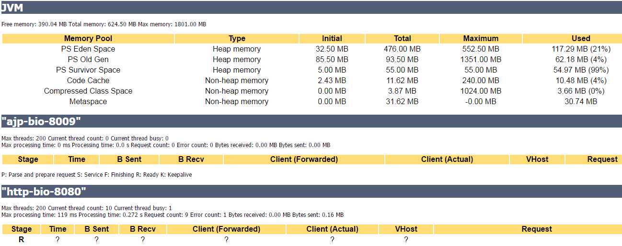The width and height of the screenshot is (622, 246).
Task: Click the PS Old Gen memory pool name
Action: [x=88, y=59]
